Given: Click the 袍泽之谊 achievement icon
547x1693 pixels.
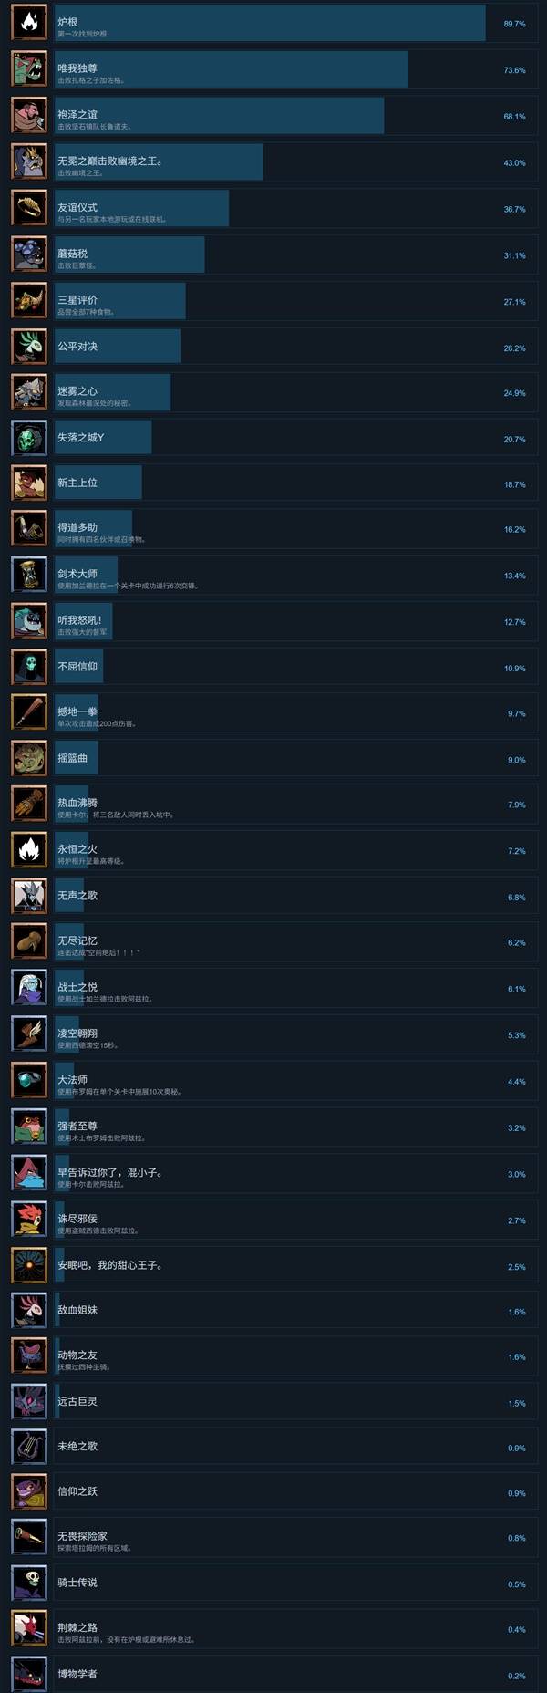Looking at the screenshot, I should pos(28,116).
